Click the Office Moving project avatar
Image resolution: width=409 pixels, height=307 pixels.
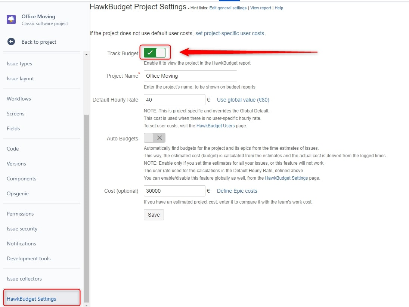(x=10, y=19)
